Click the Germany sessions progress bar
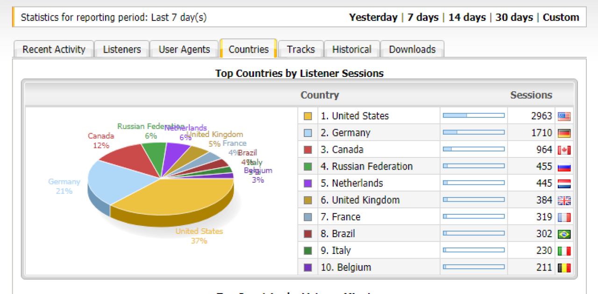The width and height of the screenshot is (598, 294). (x=473, y=133)
